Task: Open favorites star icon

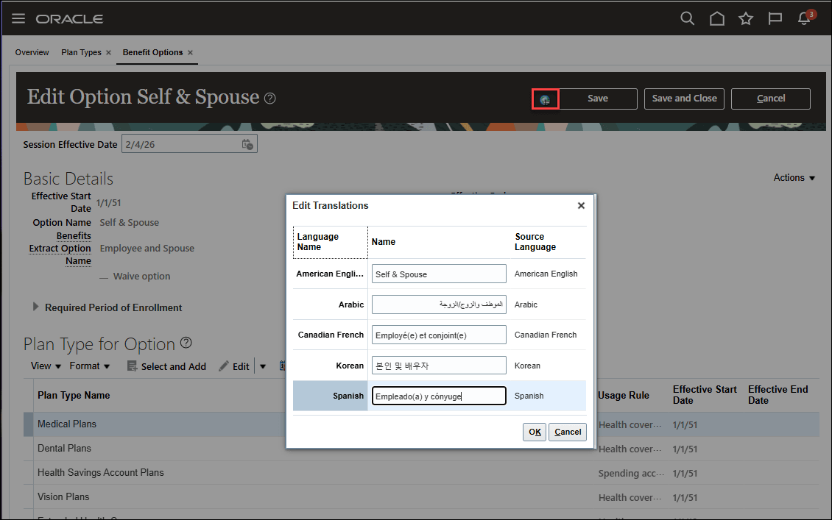Action: pyautogui.click(x=746, y=18)
